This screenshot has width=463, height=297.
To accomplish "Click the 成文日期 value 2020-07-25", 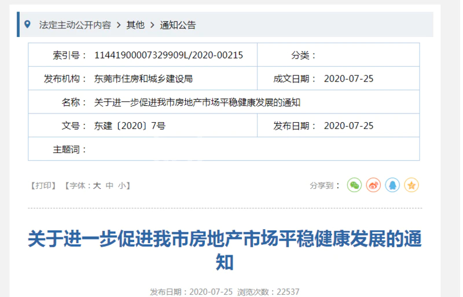I will [x=348, y=79].
